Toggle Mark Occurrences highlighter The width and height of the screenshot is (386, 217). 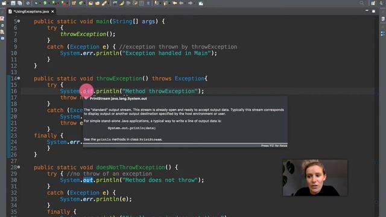[121, 3]
